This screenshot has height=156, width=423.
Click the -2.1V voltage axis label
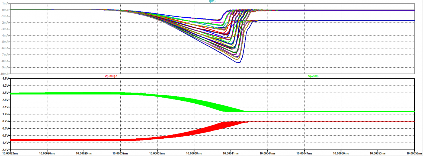[5, 150]
